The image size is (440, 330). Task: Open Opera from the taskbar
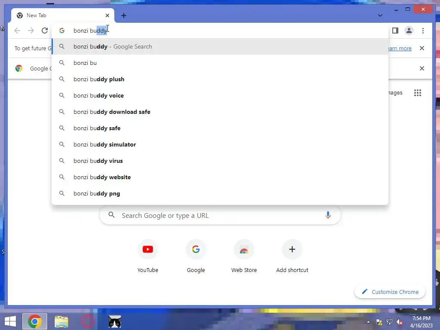[x=88, y=321]
